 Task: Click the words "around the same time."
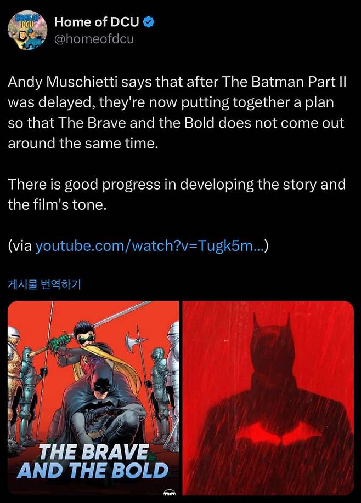click(x=83, y=144)
